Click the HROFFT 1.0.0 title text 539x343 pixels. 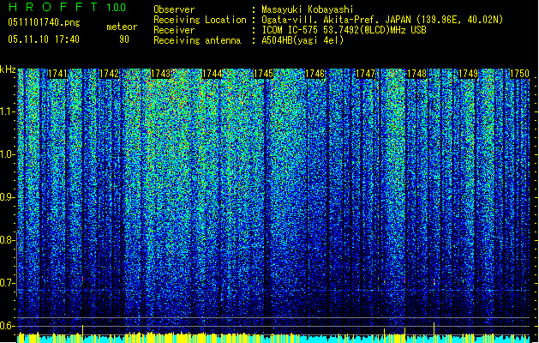point(68,7)
